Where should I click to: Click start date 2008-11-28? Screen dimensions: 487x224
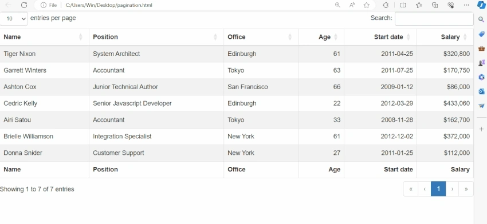(397, 120)
